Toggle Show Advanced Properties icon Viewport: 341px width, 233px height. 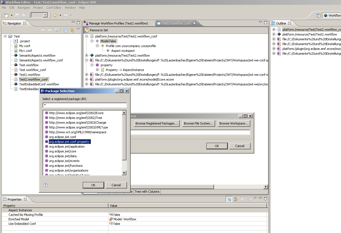click(236, 199)
